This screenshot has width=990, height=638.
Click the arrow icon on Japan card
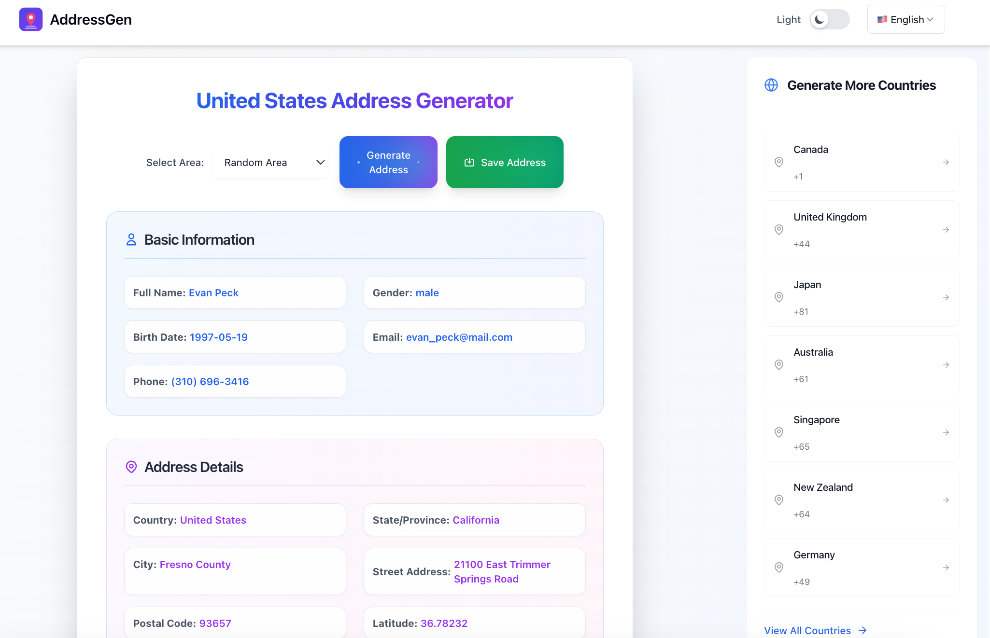pos(946,297)
